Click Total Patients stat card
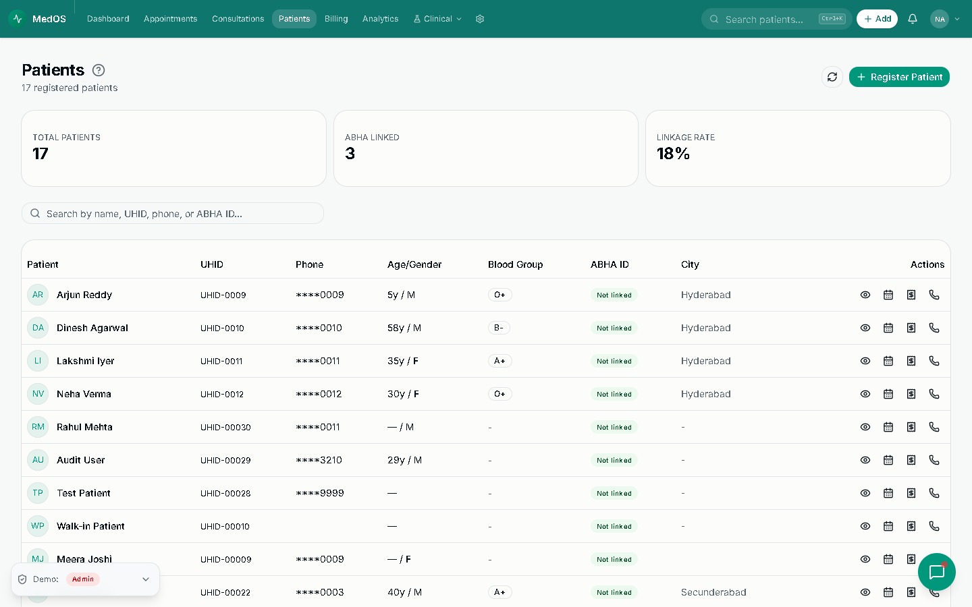Image resolution: width=972 pixels, height=607 pixels. tap(173, 148)
